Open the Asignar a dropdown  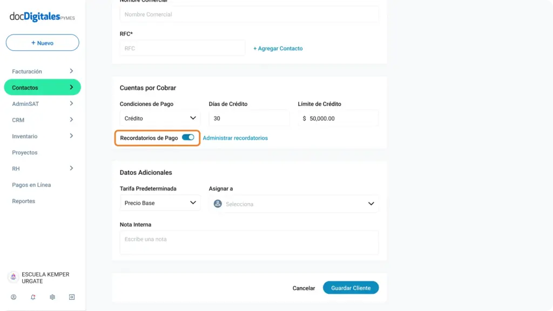pos(293,204)
